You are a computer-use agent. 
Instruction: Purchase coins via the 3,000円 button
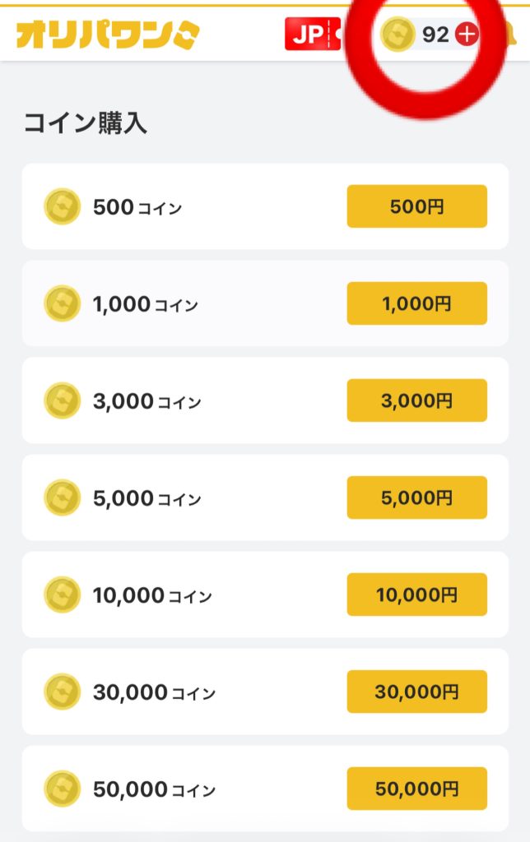click(x=416, y=400)
